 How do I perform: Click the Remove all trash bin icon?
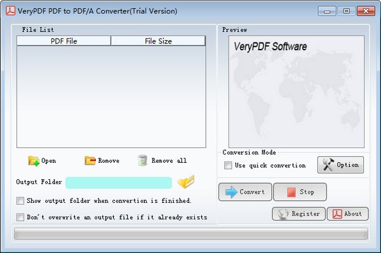(x=142, y=161)
